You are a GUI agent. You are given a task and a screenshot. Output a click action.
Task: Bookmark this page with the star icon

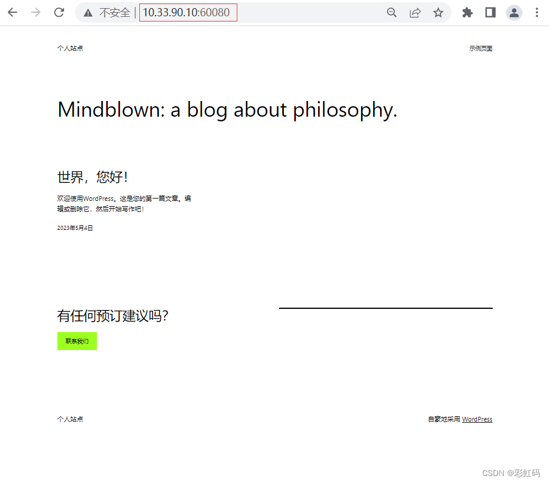pos(438,13)
